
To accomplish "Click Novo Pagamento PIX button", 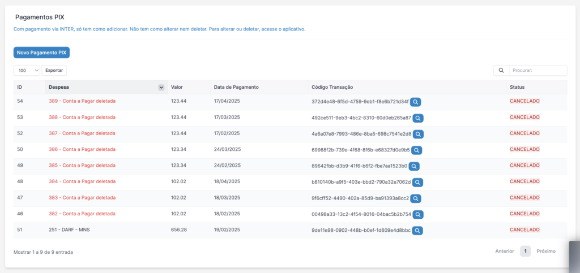I will pyautogui.click(x=41, y=53).
